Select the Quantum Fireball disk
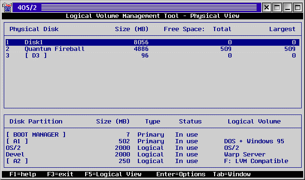305x180 pixels. (x=152, y=49)
